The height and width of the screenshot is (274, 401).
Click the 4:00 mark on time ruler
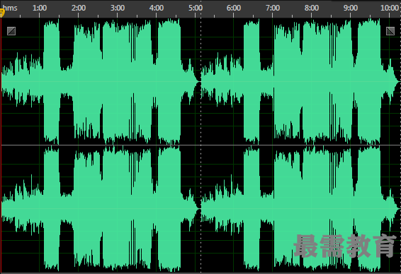coord(157,8)
